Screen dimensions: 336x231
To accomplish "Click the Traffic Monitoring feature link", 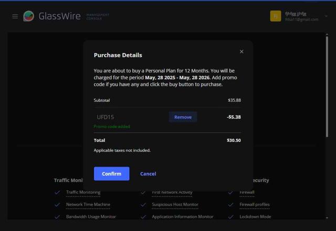I will coord(83,192).
